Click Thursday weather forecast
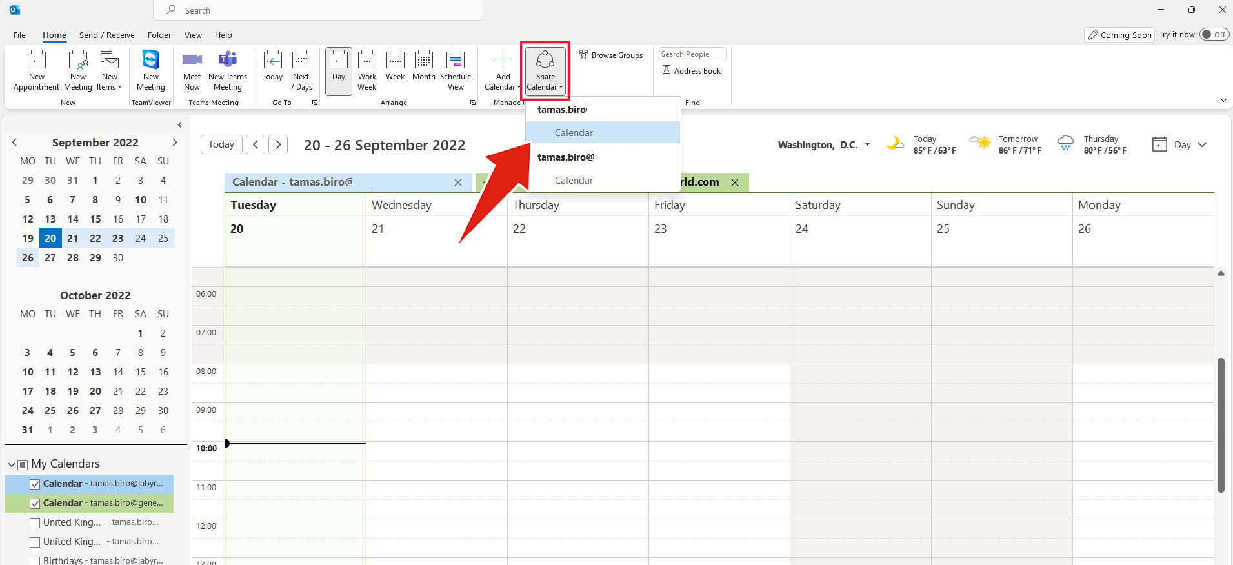Image resolution: width=1233 pixels, height=565 pixels. pyautogui.click(x=1092, y=144)
